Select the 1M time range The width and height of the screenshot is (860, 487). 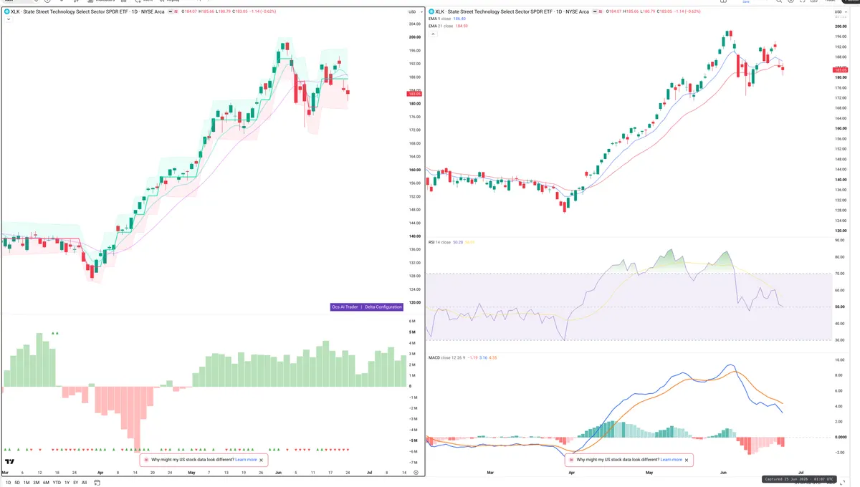(27, 483)
